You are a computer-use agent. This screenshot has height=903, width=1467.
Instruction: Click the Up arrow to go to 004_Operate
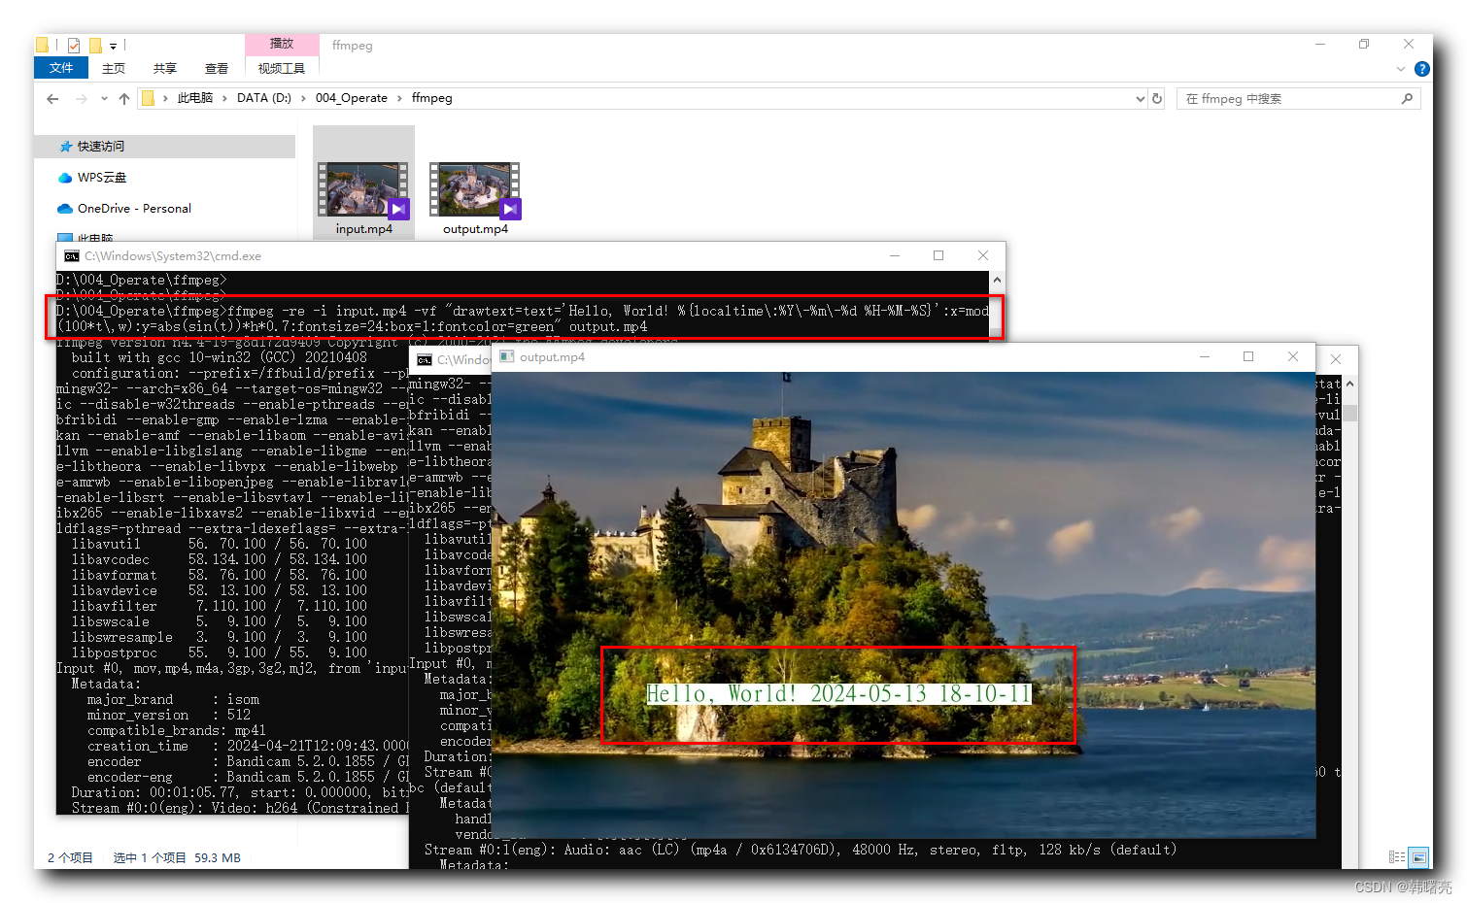click(124, 98)
